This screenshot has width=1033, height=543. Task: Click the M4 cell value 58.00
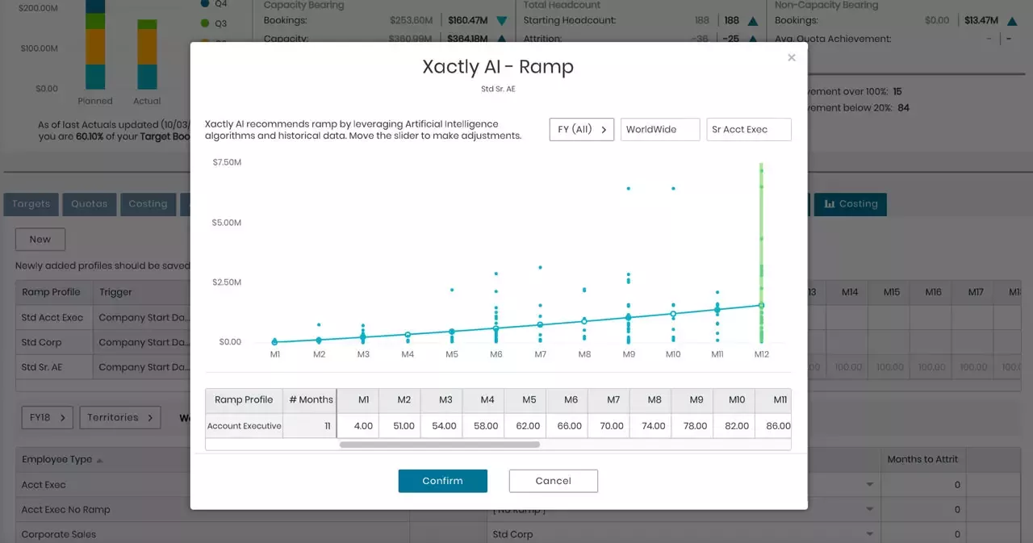click(483, 426)
